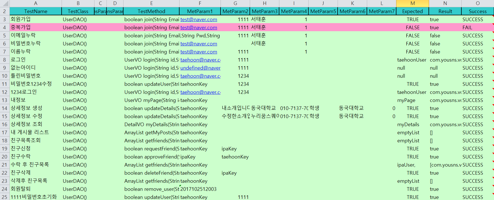Select the ipaUser, expected cell in row 21
The width and height of the screenshot is (494, 200).
413,165
